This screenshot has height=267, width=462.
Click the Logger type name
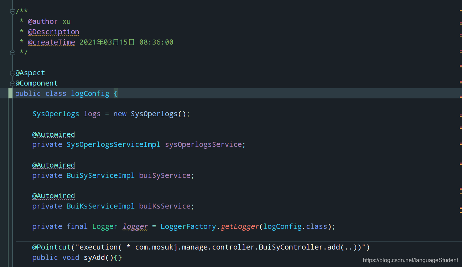point(105,226)
